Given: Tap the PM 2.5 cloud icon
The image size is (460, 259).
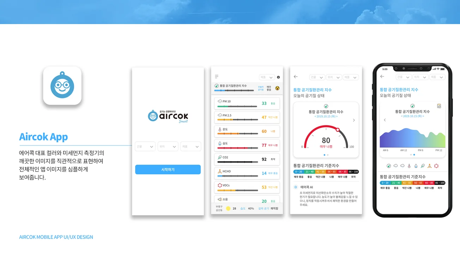Looking at the screenshot, I should (220, 115).
